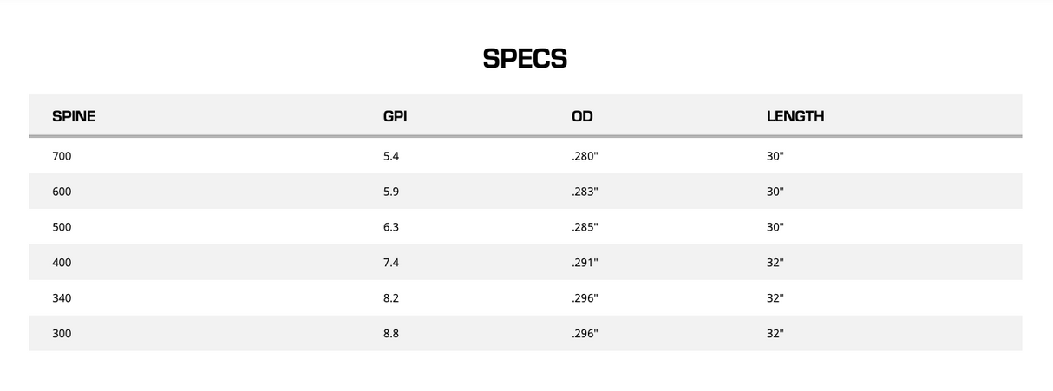The height and width of the screenshot is (391, 1053).
Task: Click the LENGTH column header
Action: 795,116
